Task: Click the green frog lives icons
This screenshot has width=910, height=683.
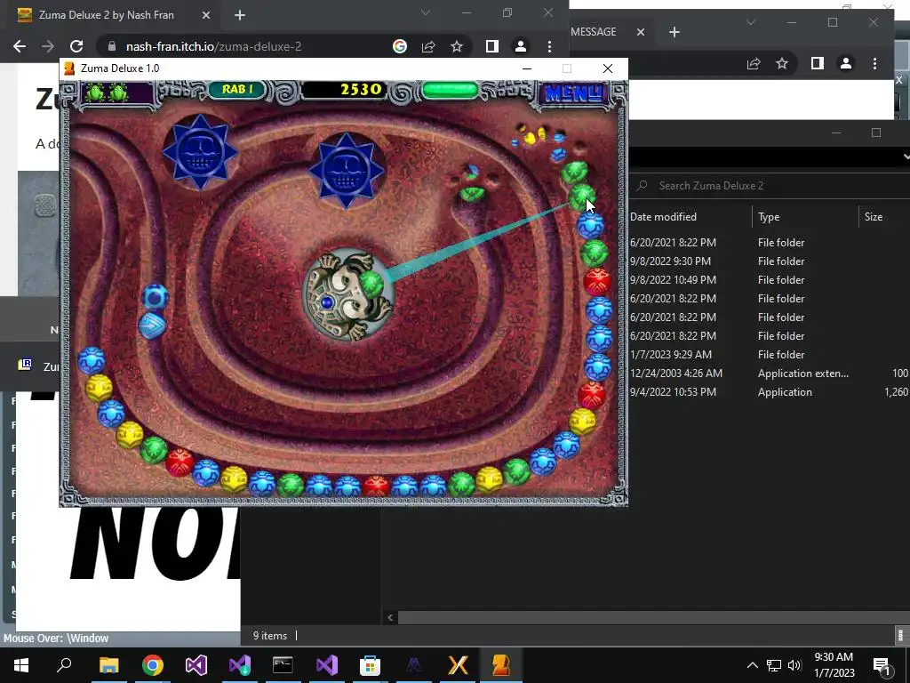Action: coord(107,92)
